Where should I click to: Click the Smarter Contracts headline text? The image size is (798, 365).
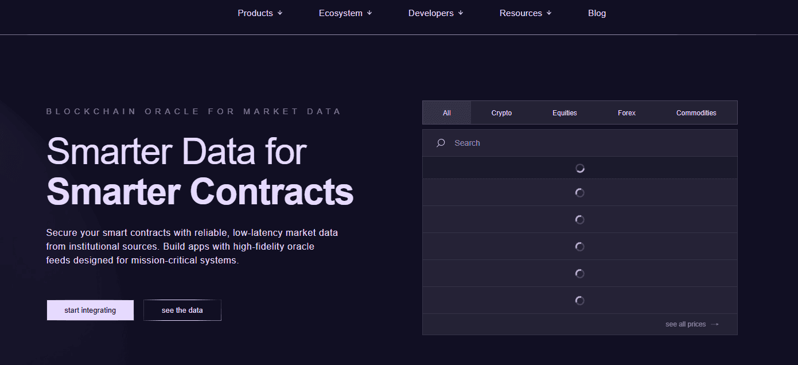(200, 192)
